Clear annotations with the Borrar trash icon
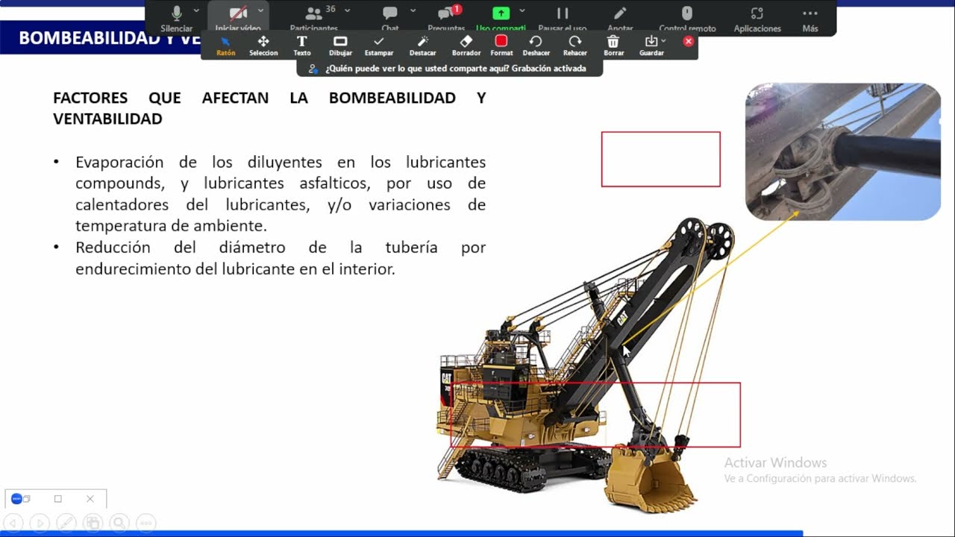 [613, 45]
